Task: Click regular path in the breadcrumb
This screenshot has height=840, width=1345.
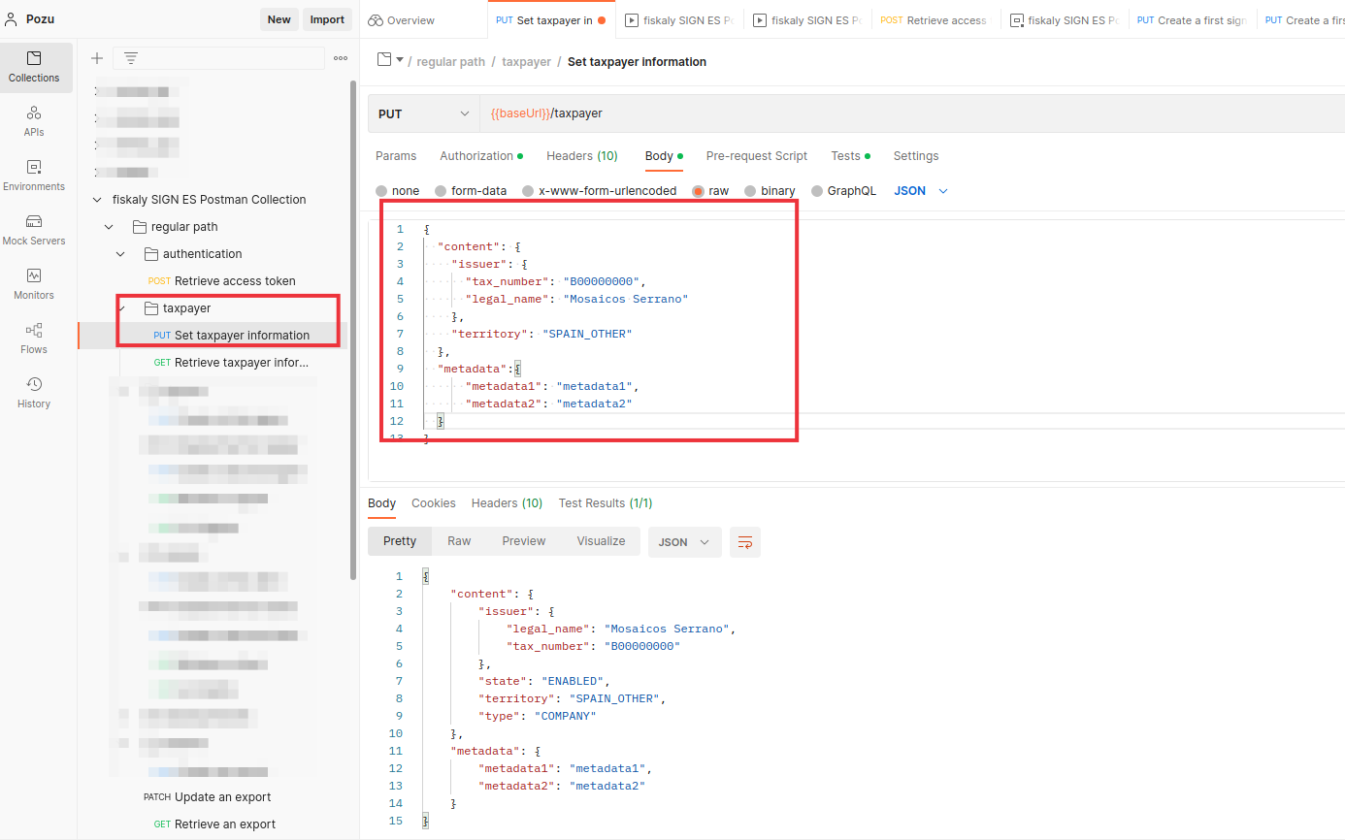Action: (x=451, y=62)
